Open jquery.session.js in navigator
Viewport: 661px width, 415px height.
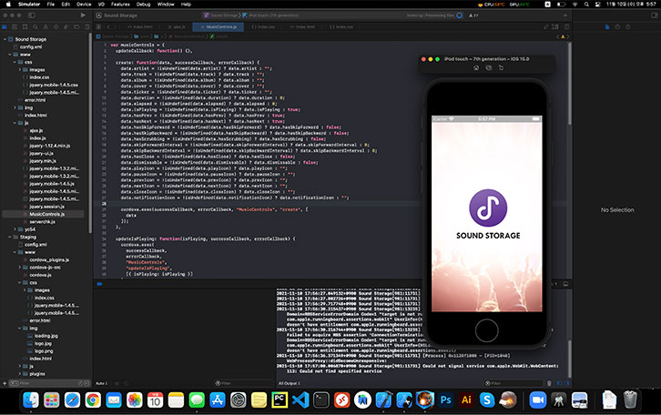(46, 207)
